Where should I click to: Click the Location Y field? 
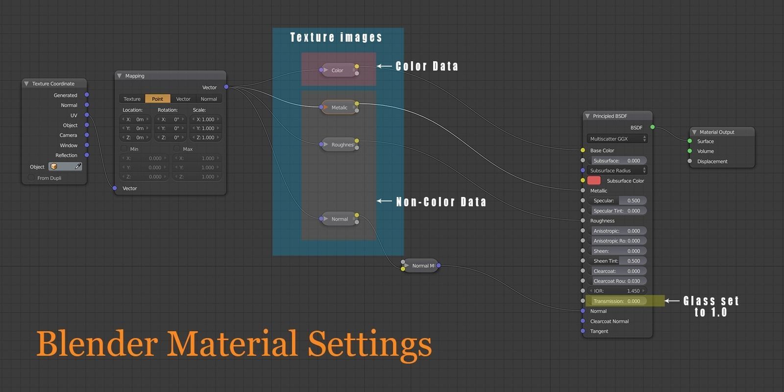pos(135,128)
